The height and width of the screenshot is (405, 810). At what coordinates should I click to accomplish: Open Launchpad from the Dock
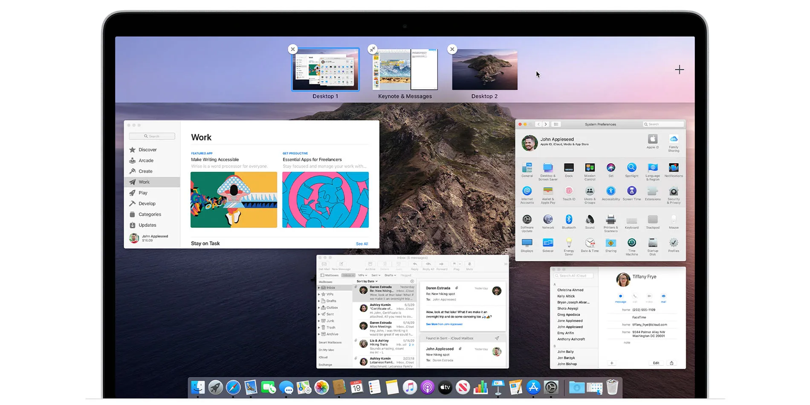[215, 387]
